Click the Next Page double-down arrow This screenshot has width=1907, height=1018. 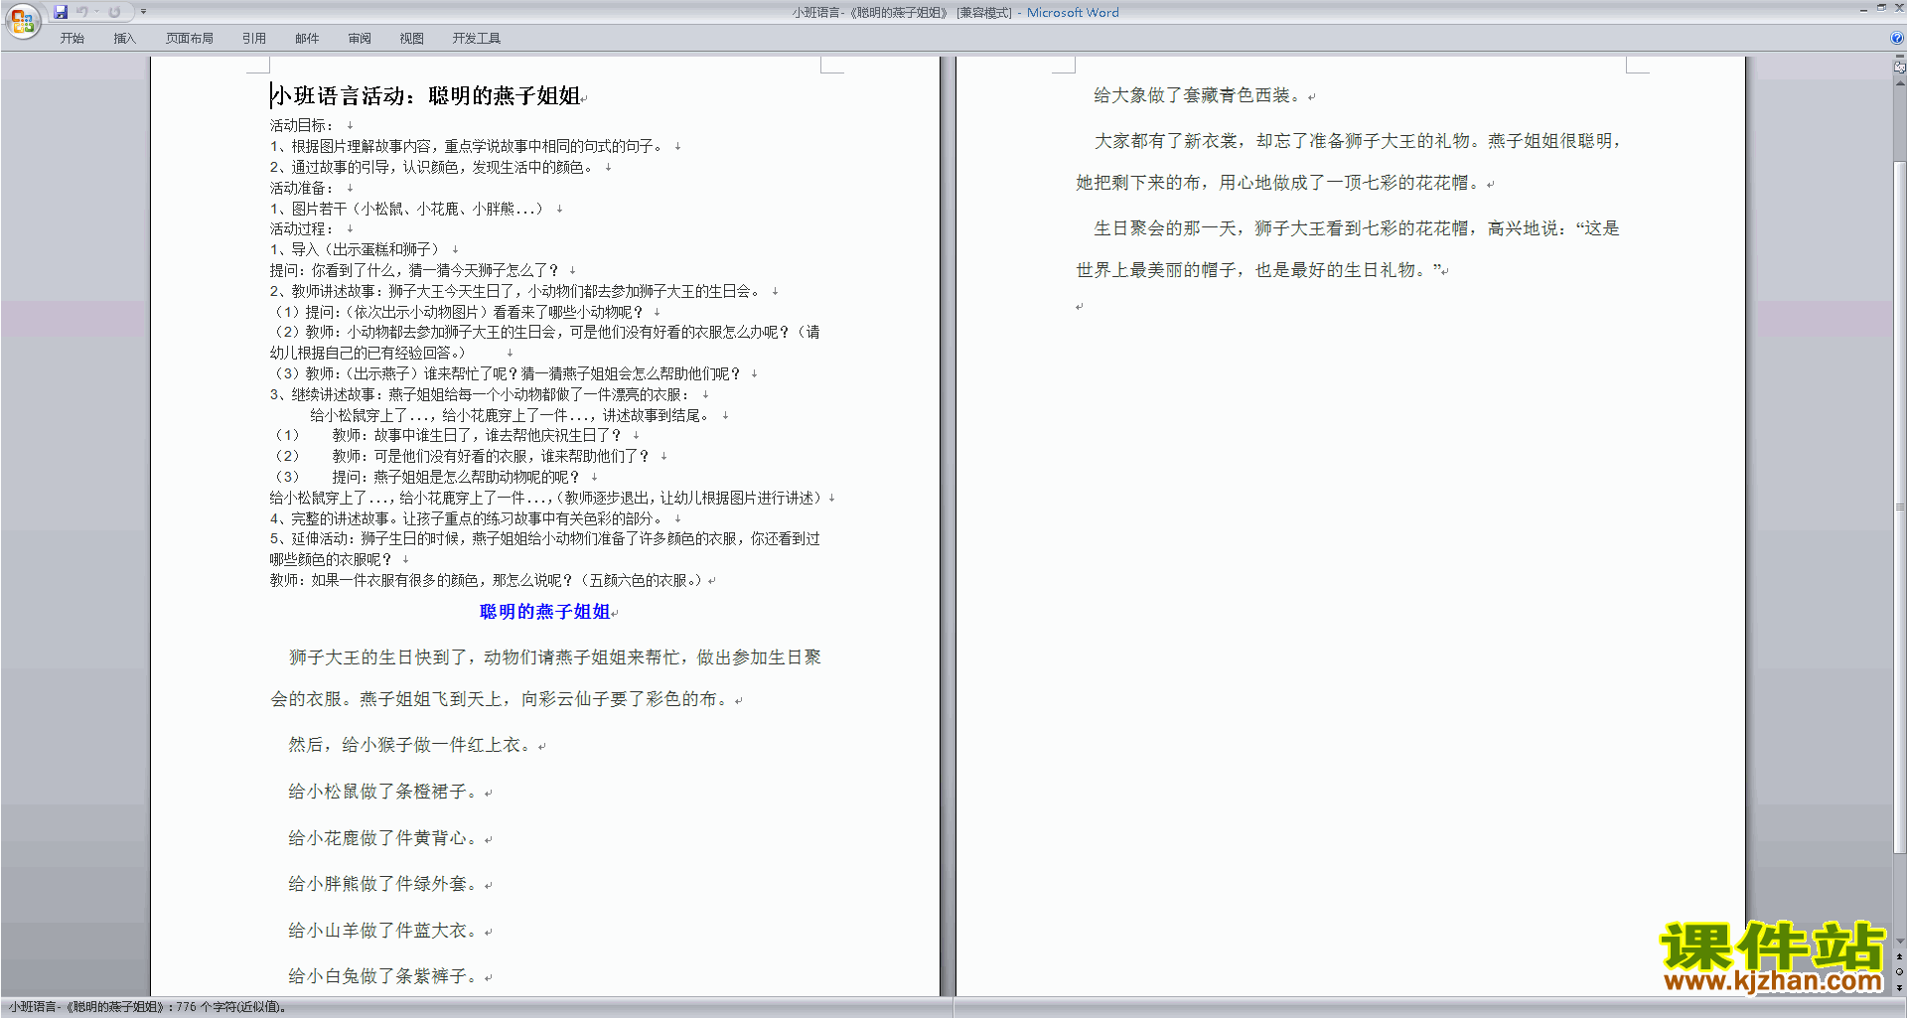[x=1899, y=987]
